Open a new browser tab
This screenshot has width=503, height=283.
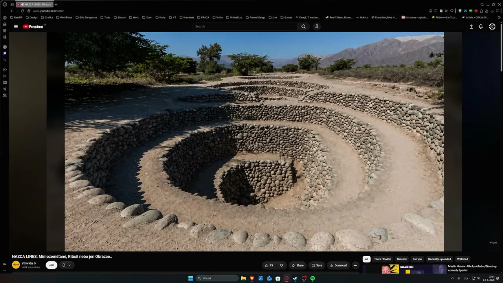click(56, 4)
